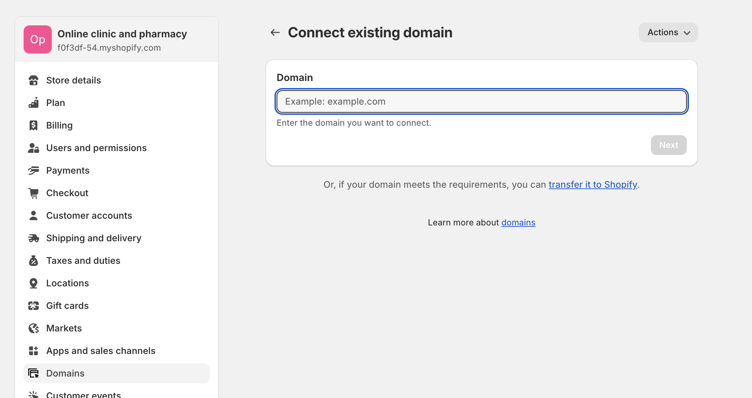The image size is (752, 398).
Task: Open the Actions dropdown menu
Action: (668, 32)
